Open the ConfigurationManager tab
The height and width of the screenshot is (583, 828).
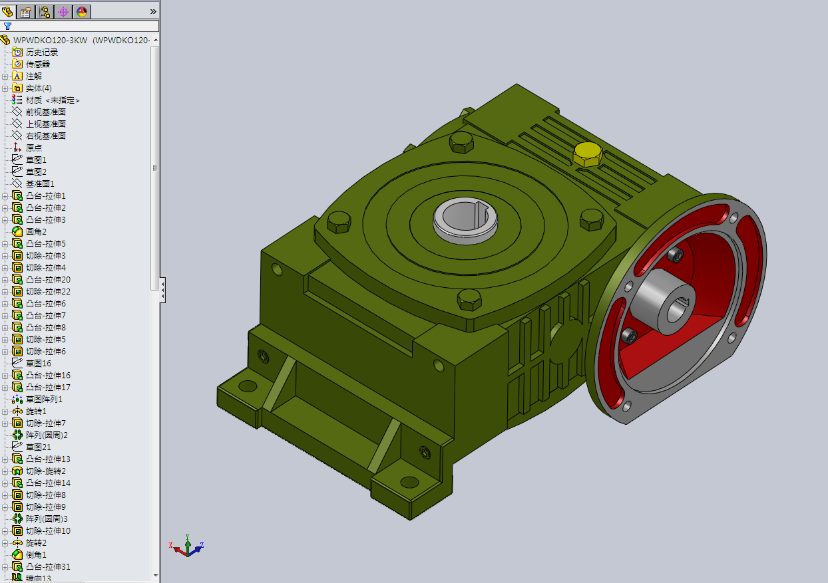[45, 11]
